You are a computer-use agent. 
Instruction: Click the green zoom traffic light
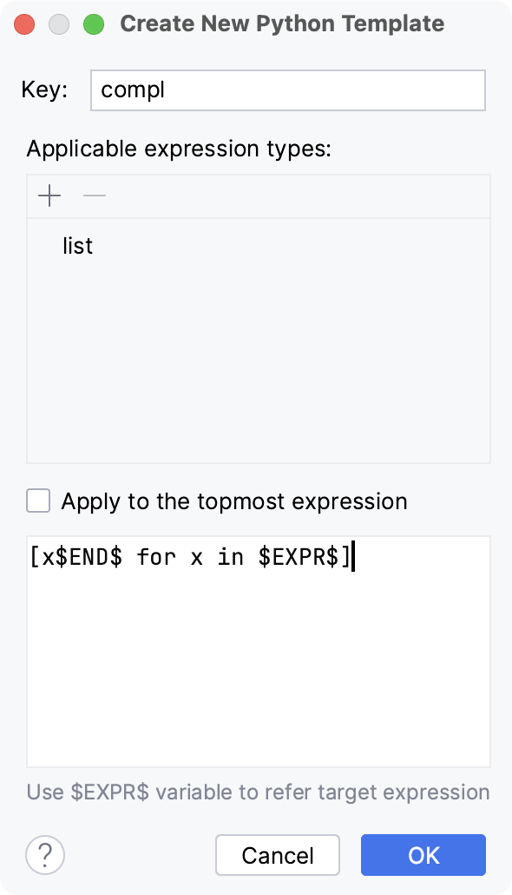pos(94,24)
